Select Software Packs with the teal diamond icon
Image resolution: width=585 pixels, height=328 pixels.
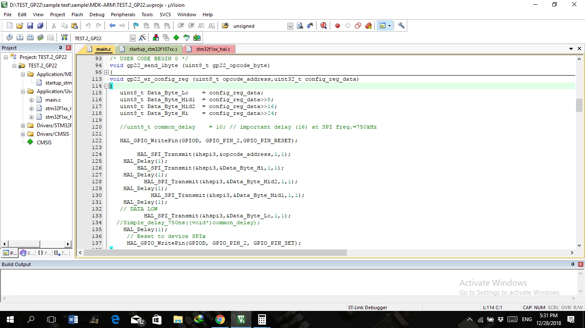click(x=187, y=38)
